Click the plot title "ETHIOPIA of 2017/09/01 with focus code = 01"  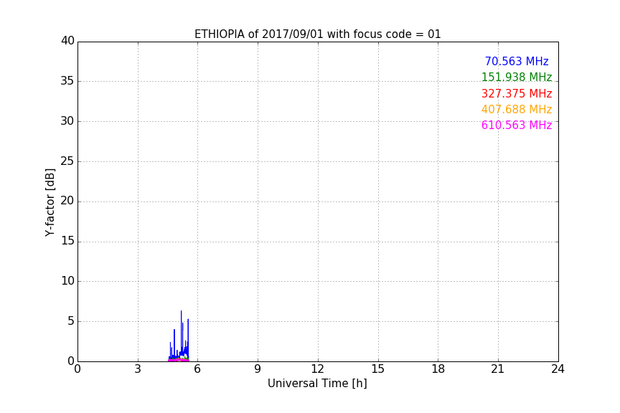point(317,34)
